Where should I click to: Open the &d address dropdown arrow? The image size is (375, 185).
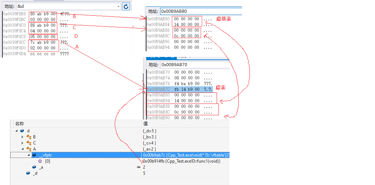pyautogui.click(x=118, y=6)
